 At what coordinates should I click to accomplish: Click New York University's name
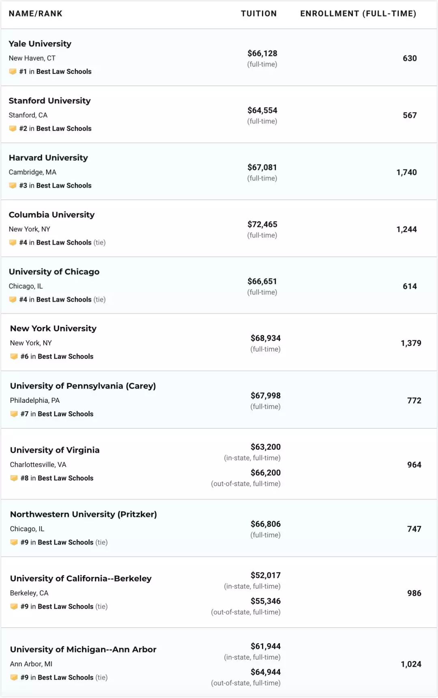pyautogui.click(x=53, y=328)
